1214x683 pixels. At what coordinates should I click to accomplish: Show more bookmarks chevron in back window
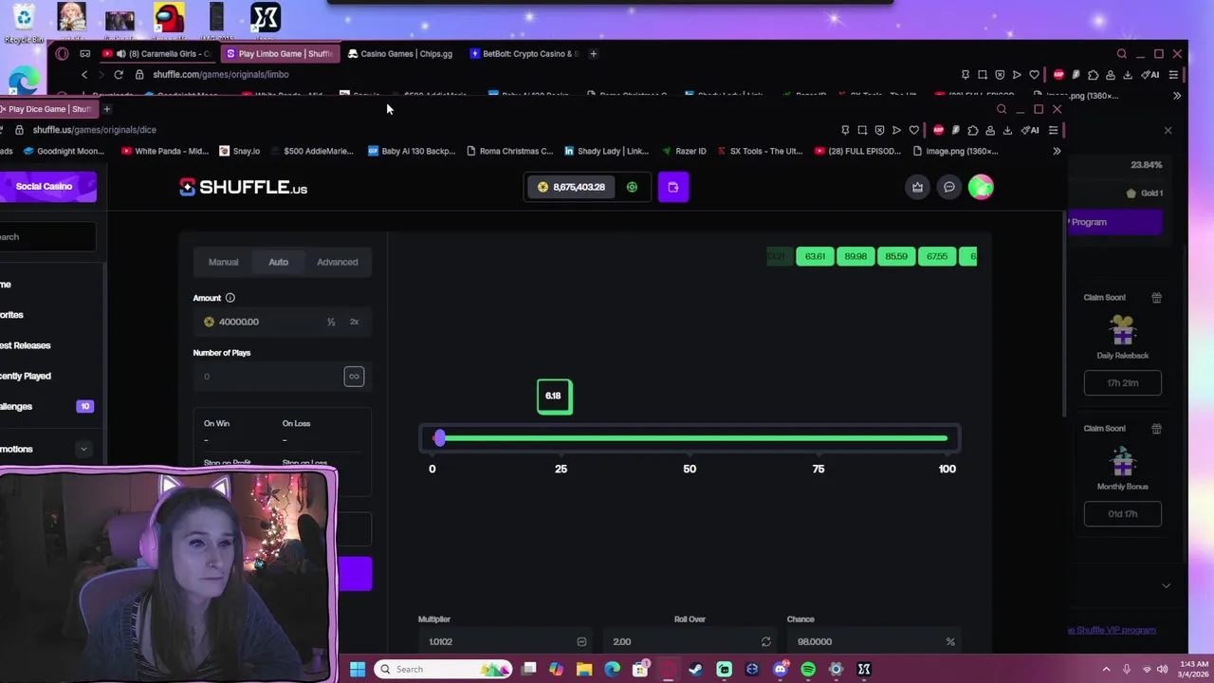click(x=1177, y=96)
